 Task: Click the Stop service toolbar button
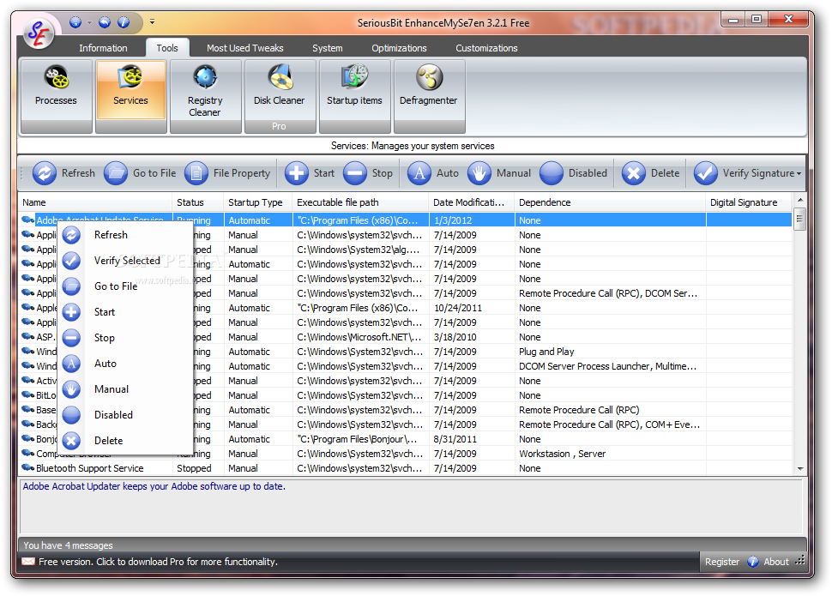368,173
